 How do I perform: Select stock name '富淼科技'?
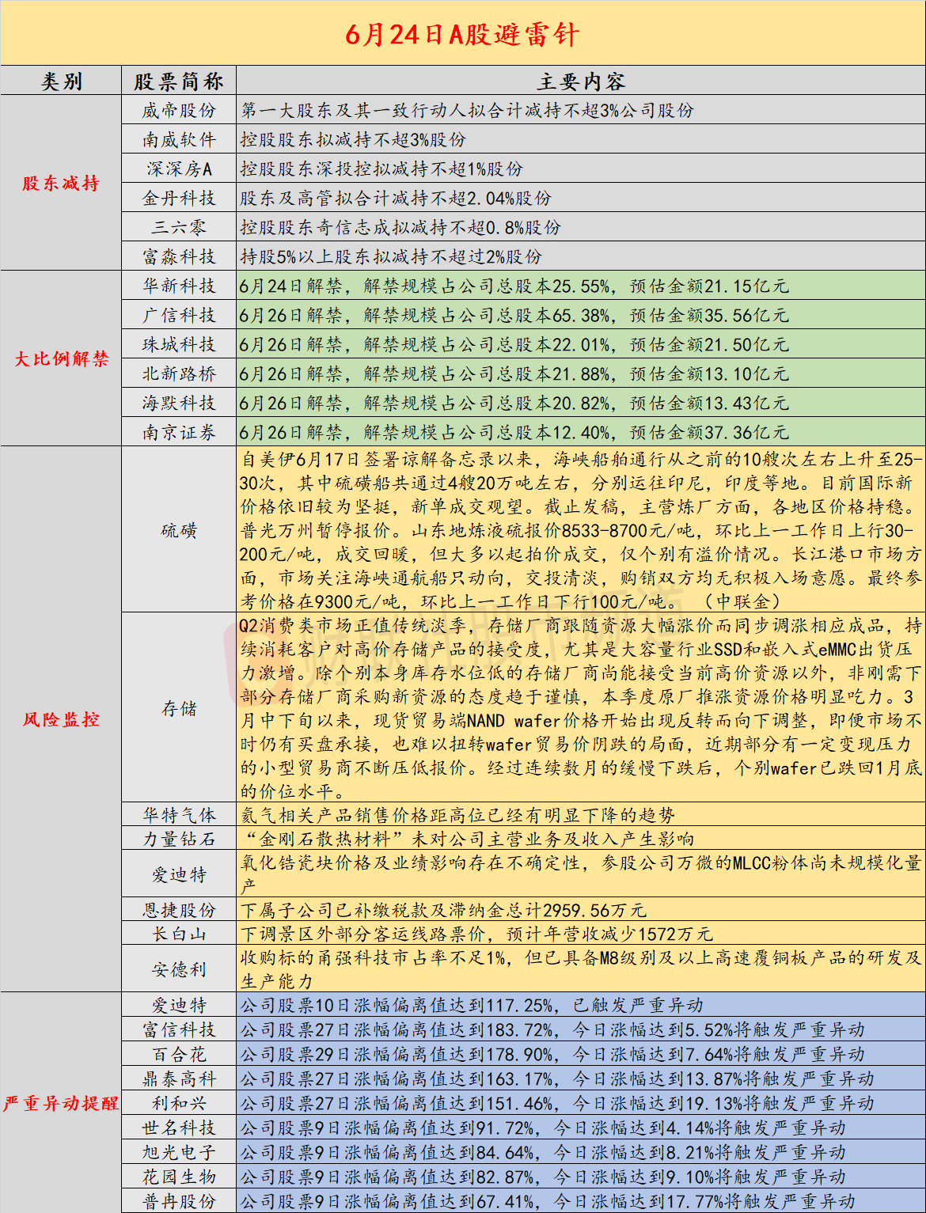[179, 256]
